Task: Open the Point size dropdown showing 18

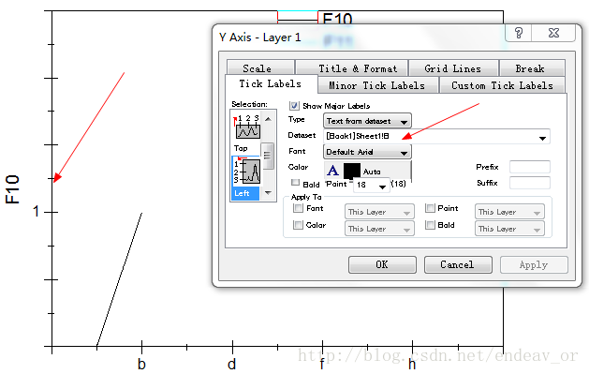Action: [371, 185]
